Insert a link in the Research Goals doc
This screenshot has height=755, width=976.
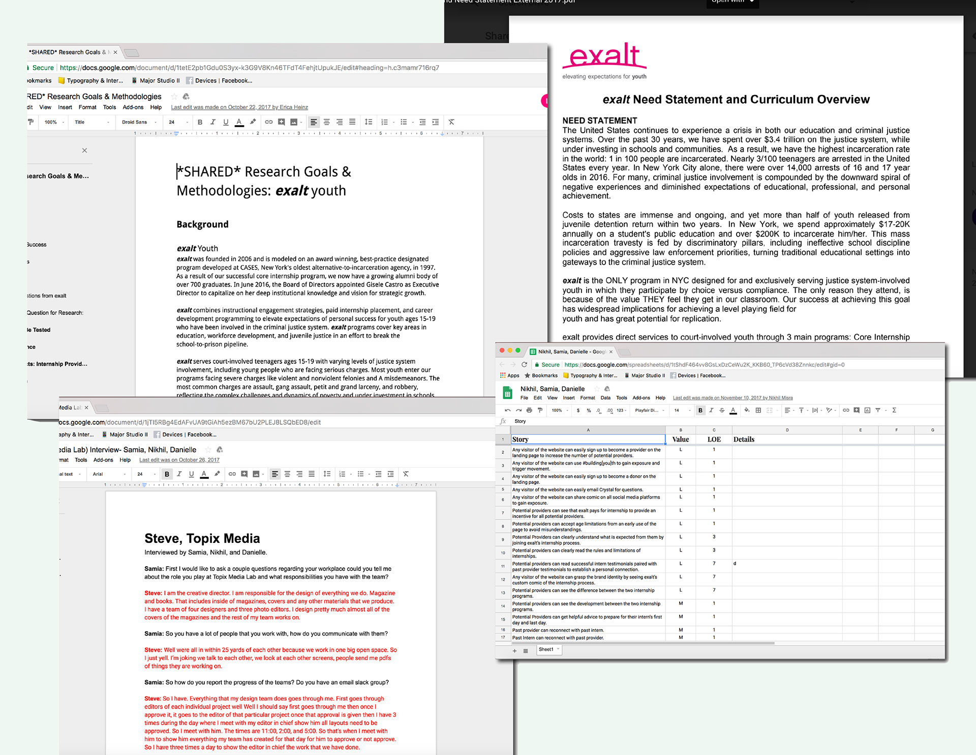click(x=268, y=122)
